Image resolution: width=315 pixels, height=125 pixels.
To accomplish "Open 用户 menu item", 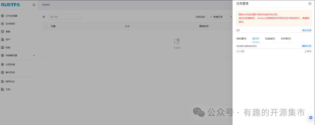I will (8, 40).
